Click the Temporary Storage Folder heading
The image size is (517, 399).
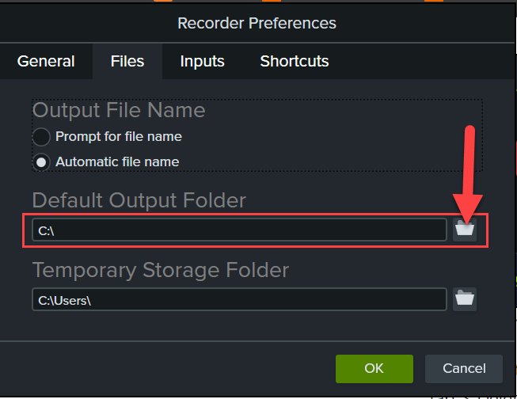[x=161, y=270]
